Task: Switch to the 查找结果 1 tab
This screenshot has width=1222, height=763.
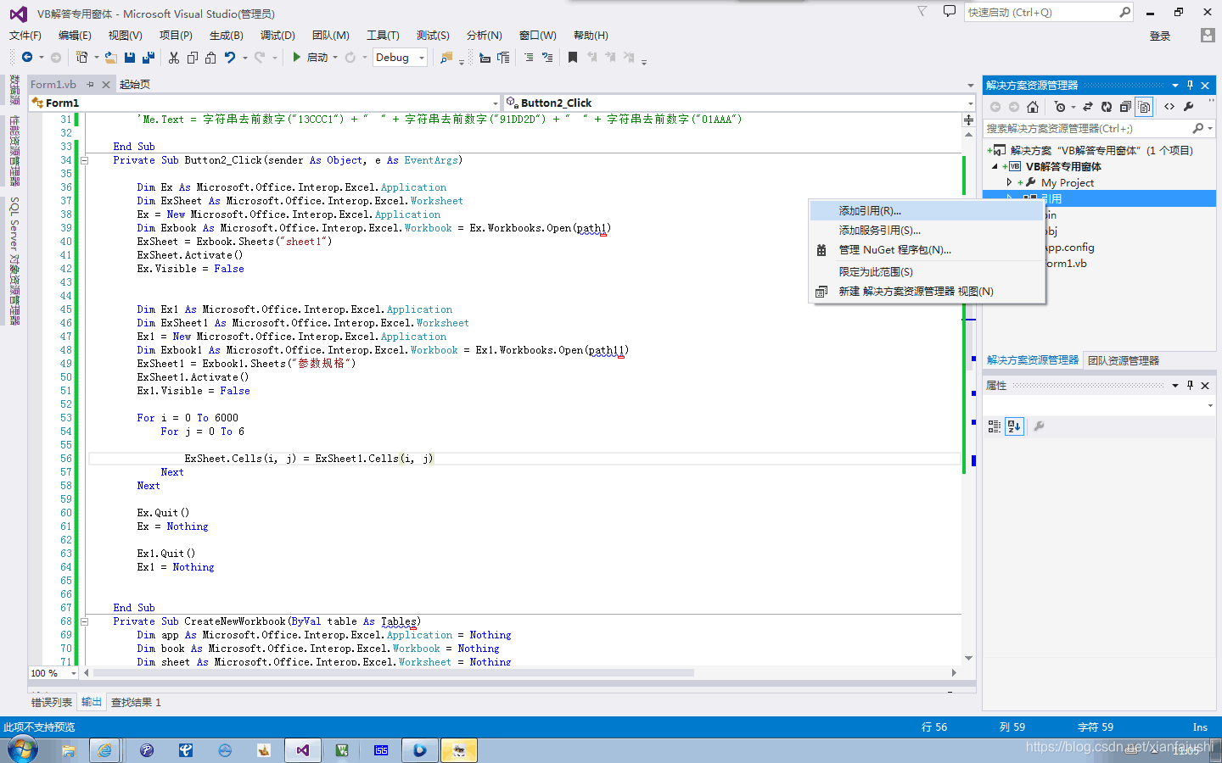Action: pyautogui.click(x=136, y=702)
